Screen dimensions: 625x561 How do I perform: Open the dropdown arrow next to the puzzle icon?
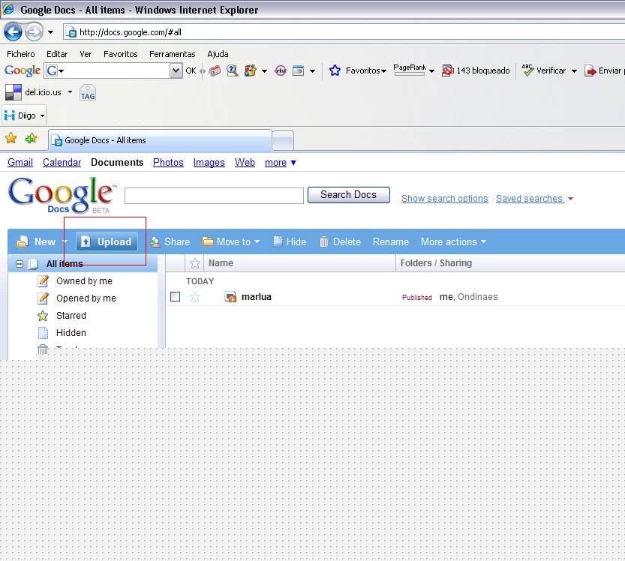264,71
